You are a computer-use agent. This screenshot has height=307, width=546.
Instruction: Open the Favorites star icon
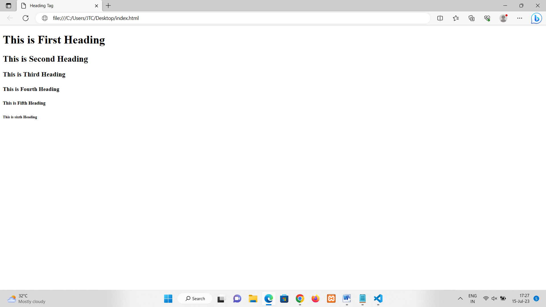tap(456, 18)
